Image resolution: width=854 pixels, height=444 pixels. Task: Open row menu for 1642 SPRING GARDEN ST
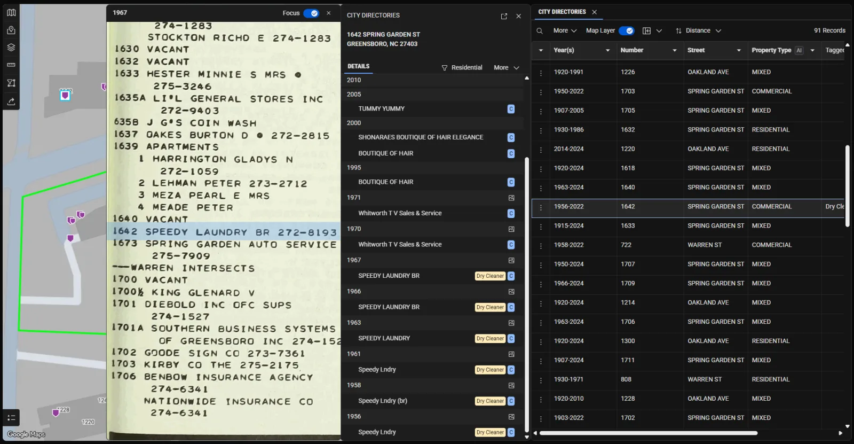(541, 207)
